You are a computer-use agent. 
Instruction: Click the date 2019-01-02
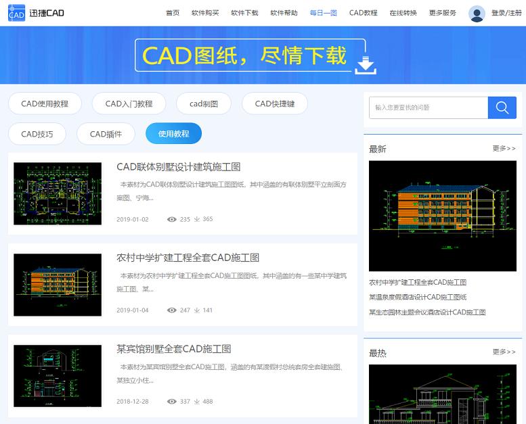pos(133,219)
